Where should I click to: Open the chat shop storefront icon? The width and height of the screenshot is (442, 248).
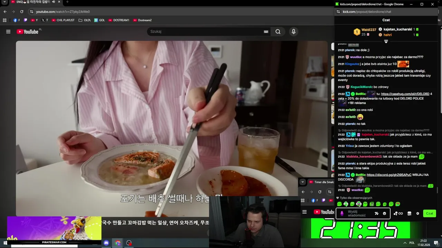[409, 214]
